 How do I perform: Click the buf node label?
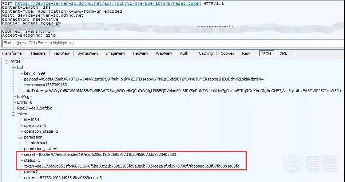click(x=20, y=67)
